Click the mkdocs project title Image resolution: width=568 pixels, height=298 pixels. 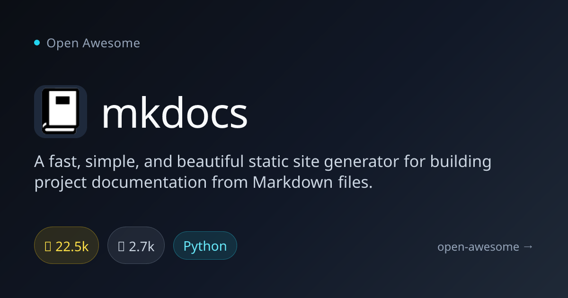(x=175, y=114)
